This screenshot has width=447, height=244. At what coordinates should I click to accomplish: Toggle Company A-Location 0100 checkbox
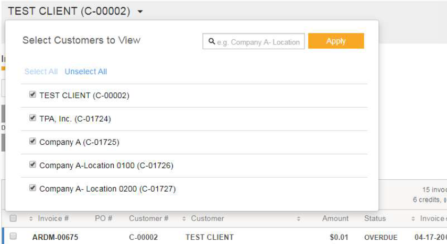click(32, 165)
